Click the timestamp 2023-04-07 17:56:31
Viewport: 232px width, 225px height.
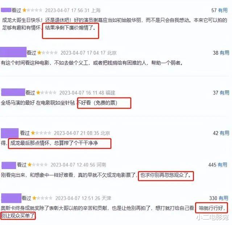point(67,11)
